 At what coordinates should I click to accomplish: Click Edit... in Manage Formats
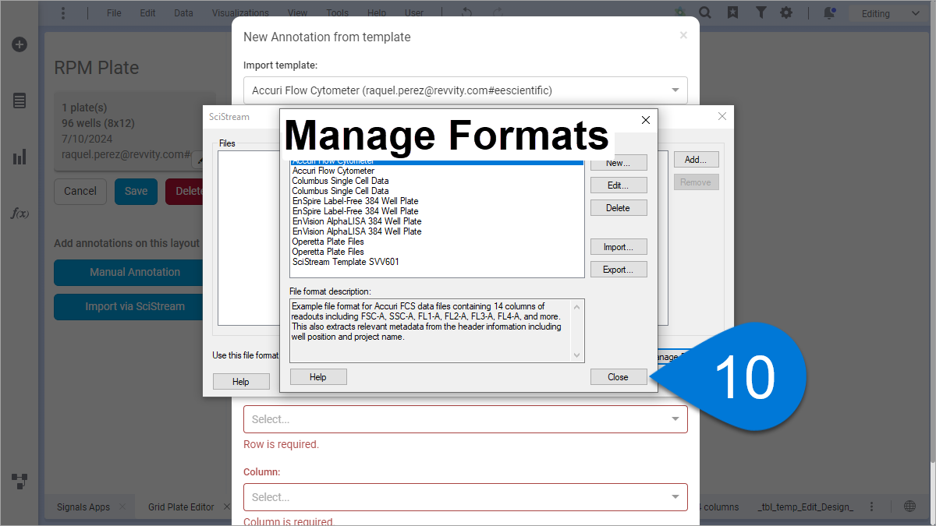coord(619,185)
